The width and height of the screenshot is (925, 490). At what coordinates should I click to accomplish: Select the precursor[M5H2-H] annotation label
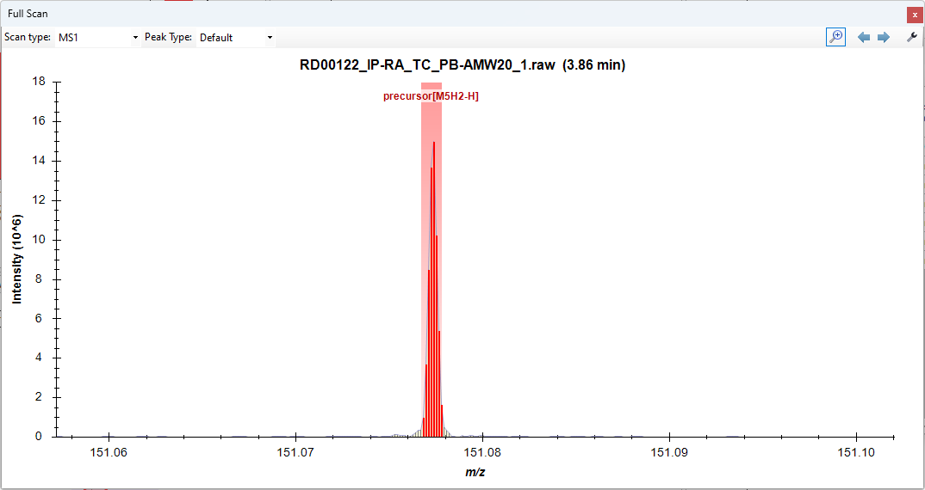coord(431,96)
